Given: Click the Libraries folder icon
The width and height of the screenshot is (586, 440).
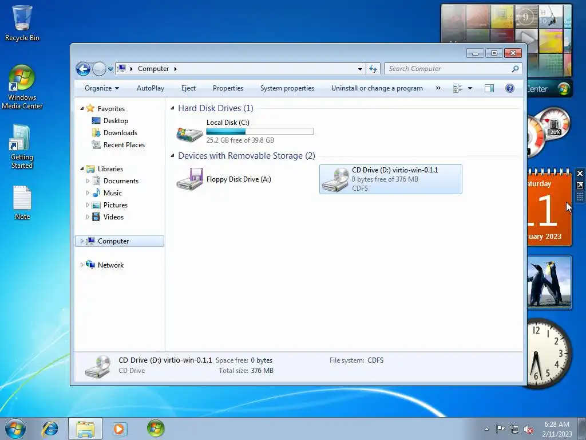Looking at the screenshot, I should click(90, 169).
